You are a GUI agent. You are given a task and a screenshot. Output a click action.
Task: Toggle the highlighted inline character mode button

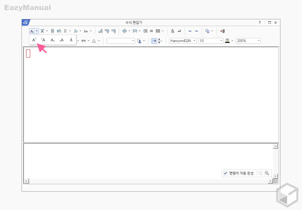click(154, 41)
